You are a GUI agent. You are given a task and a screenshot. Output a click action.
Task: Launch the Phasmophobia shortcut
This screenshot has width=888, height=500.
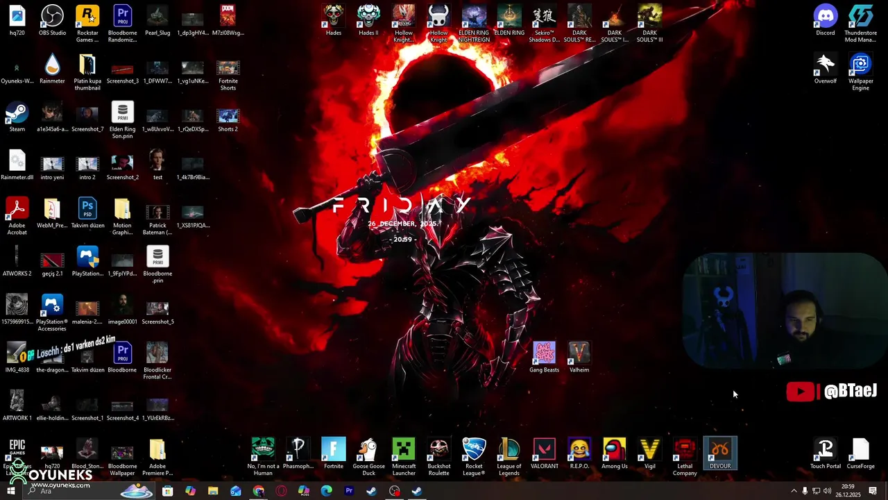[x=298, y=453]
